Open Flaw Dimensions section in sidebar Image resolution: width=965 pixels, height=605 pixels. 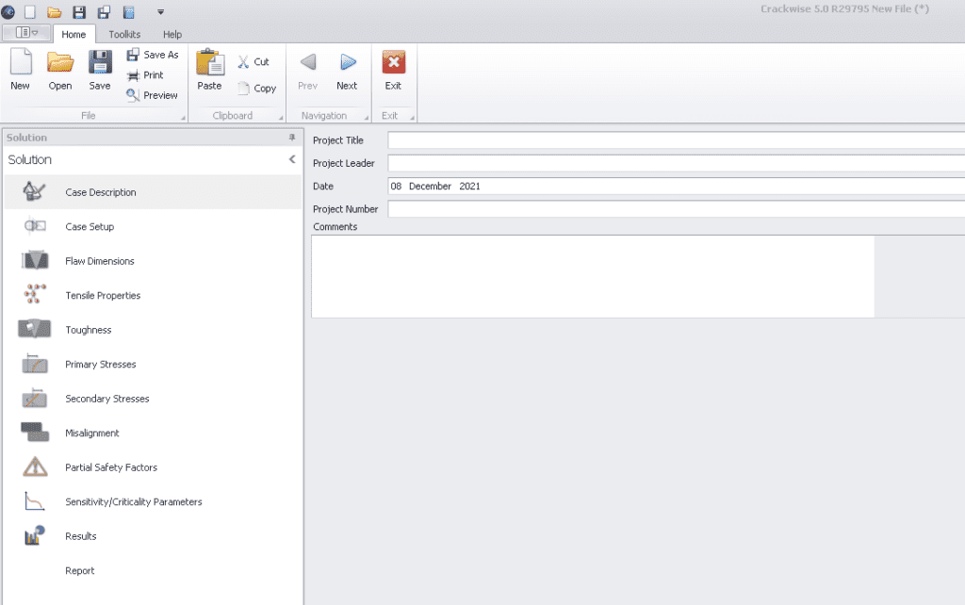point(99,261)
